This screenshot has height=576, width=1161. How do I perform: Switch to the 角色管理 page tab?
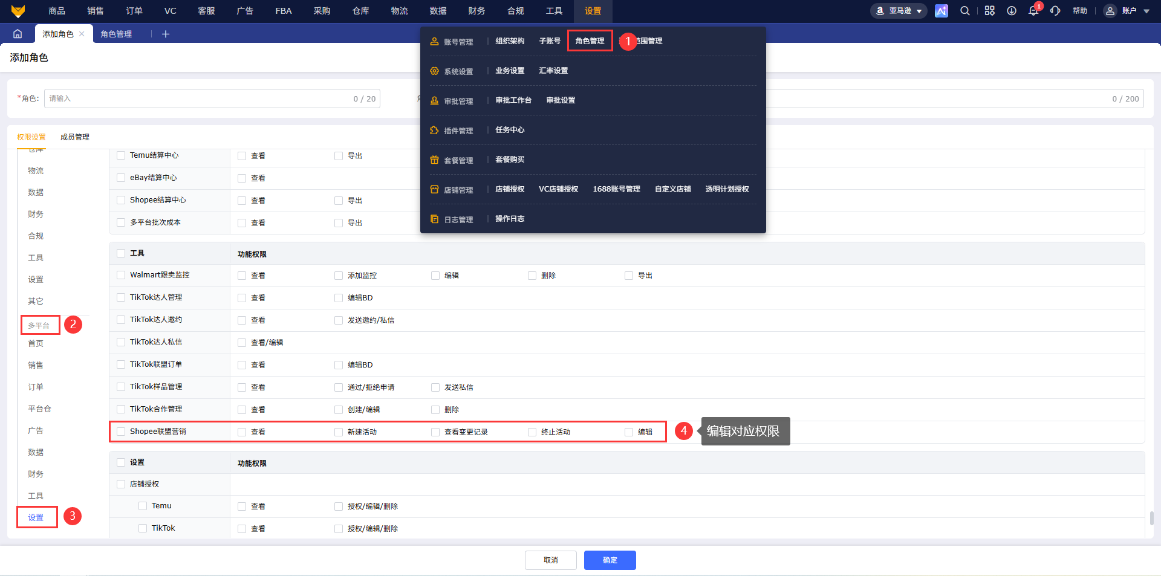116,34
